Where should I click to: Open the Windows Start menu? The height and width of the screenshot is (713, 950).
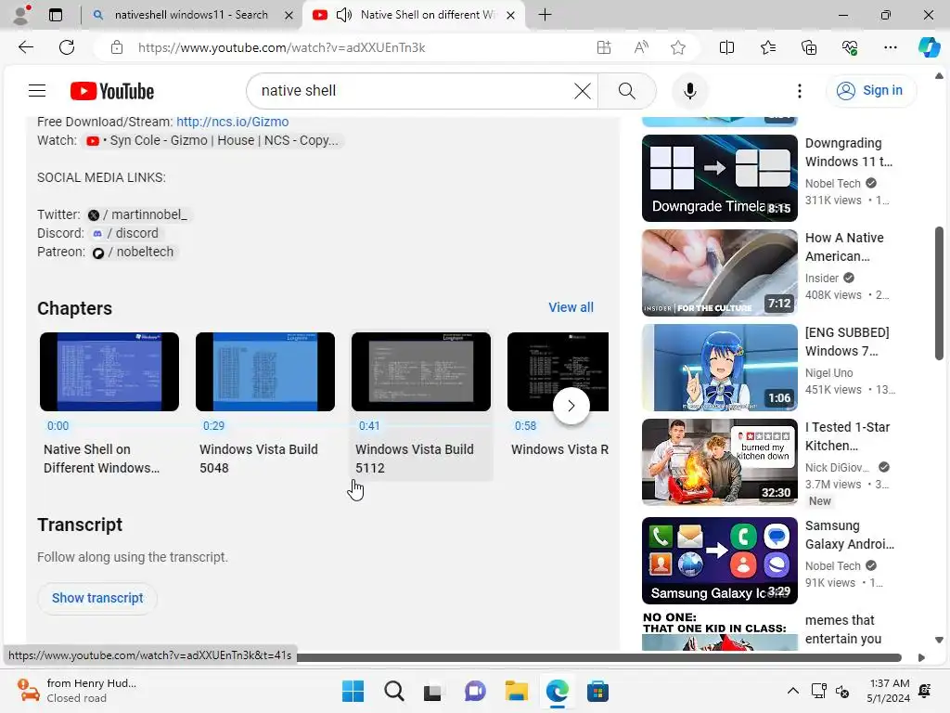353,691
